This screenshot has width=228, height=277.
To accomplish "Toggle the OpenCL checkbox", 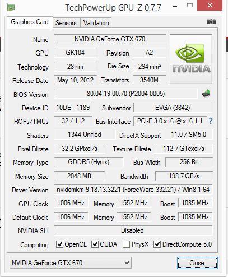I will [x=59, y=244].
